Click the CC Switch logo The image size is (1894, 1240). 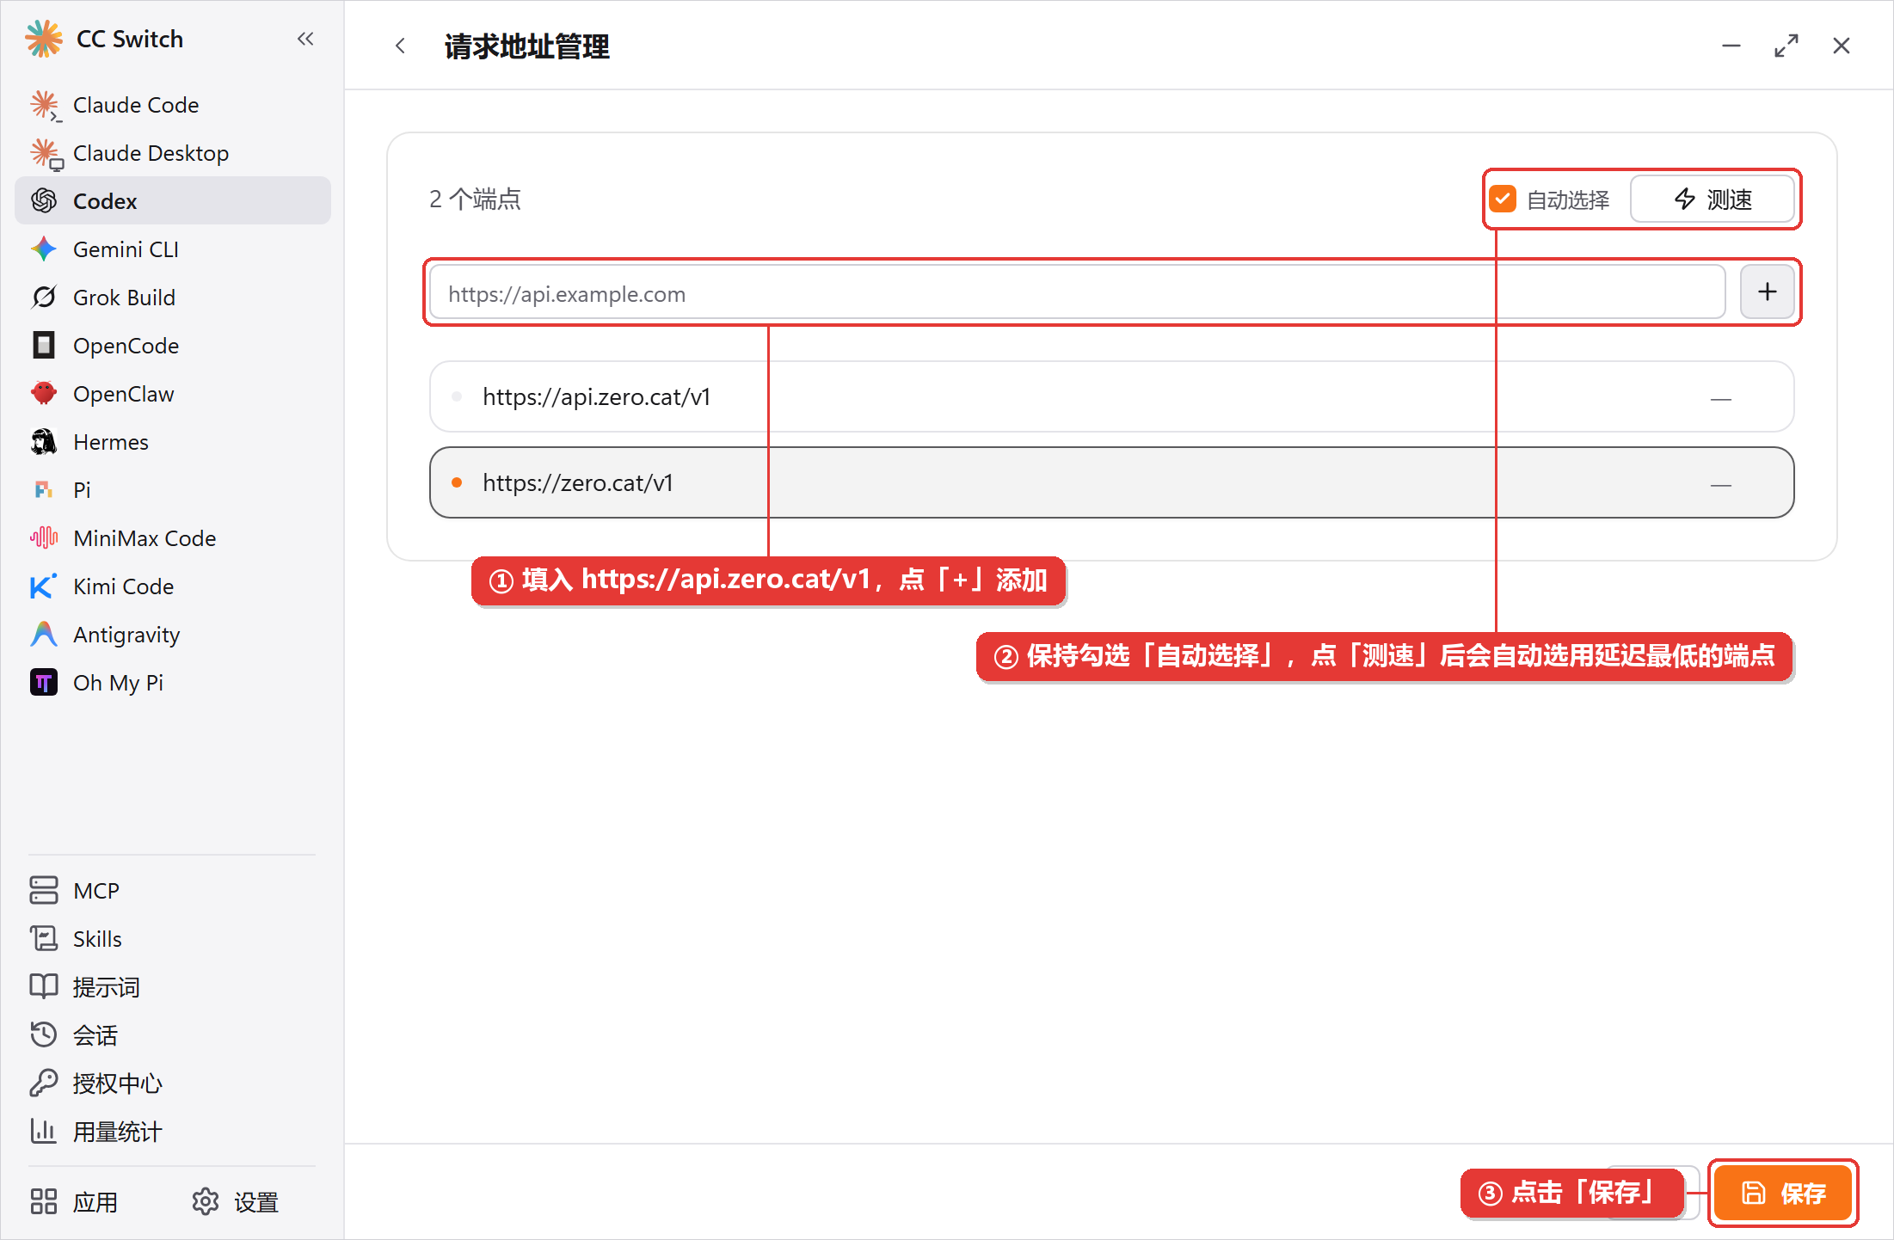[43, 39]
